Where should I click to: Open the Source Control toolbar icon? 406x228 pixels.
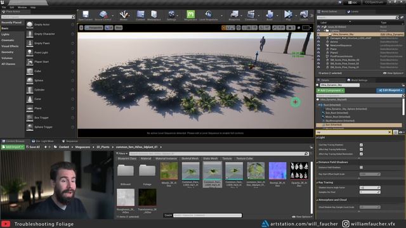click(103, 14)
